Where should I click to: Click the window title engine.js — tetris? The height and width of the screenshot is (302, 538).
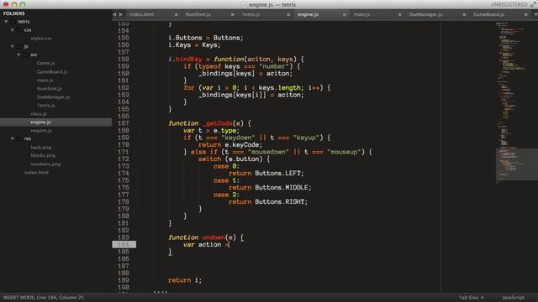tap(272, 4)
